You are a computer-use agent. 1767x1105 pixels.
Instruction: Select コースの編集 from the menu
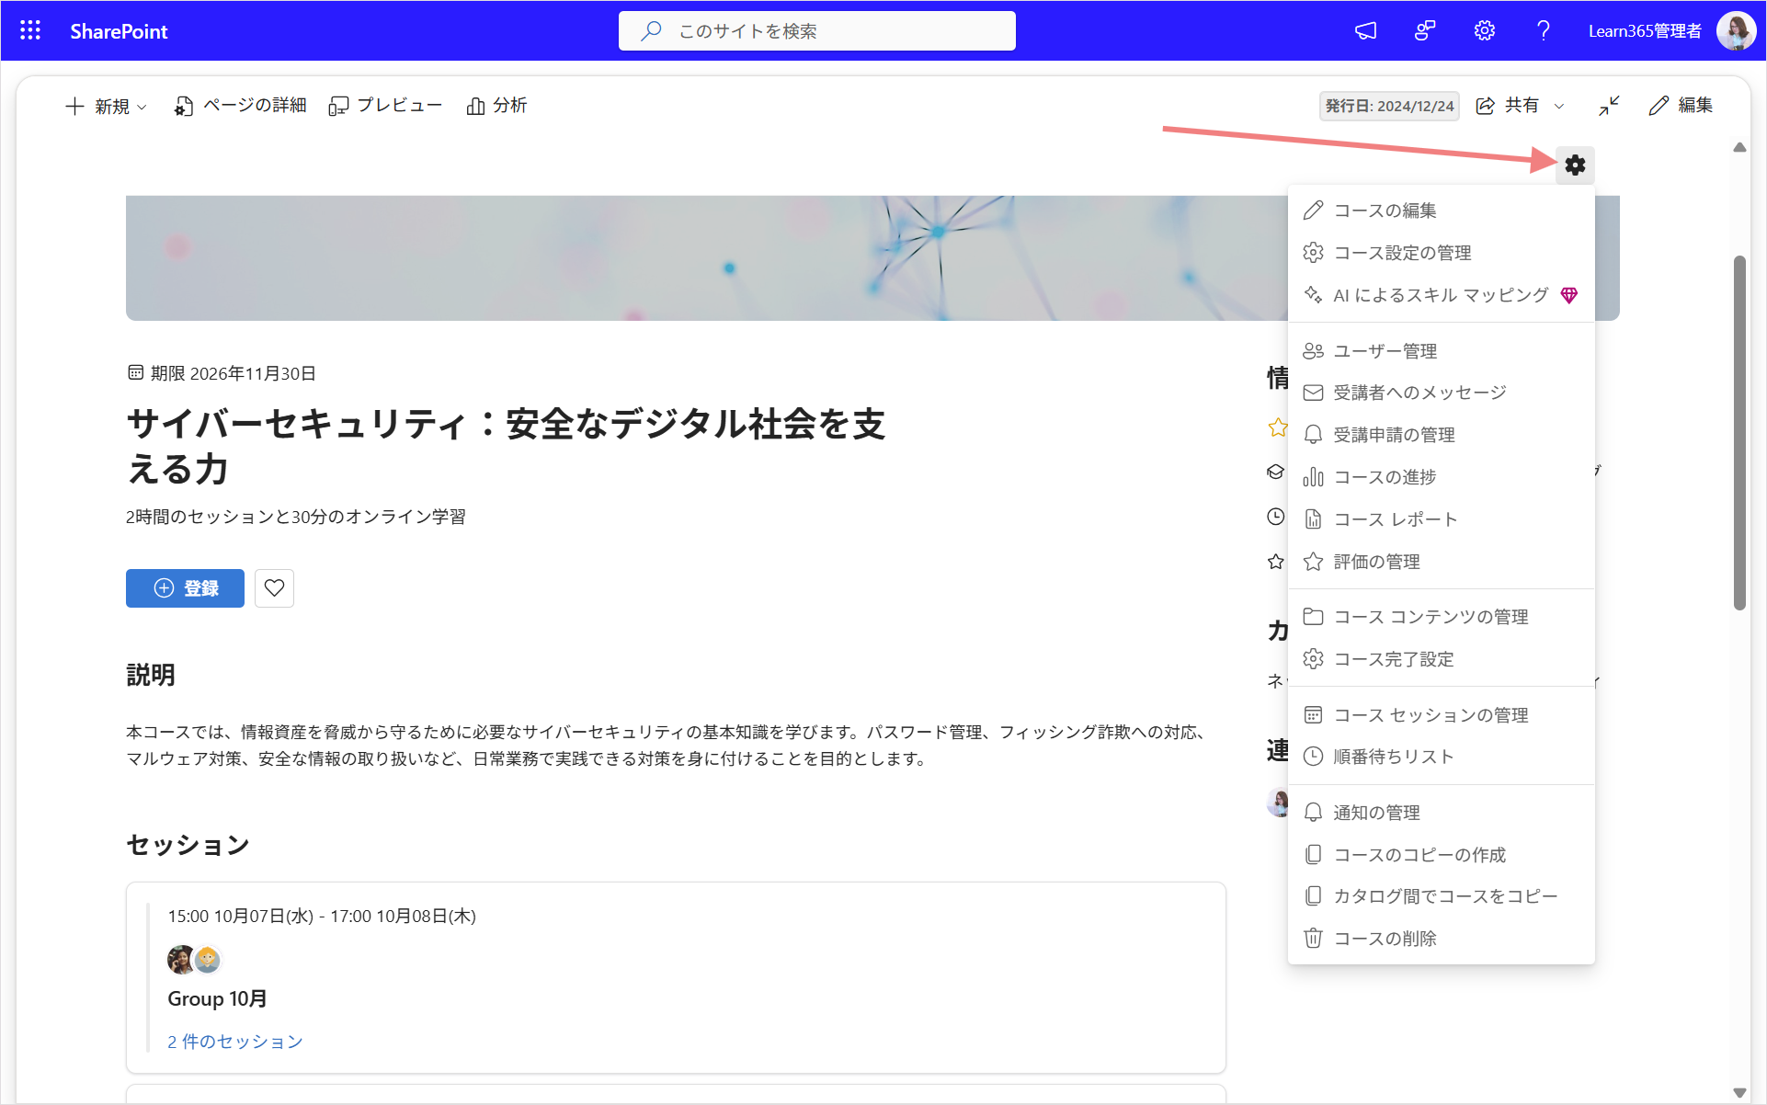[1441, 211]
